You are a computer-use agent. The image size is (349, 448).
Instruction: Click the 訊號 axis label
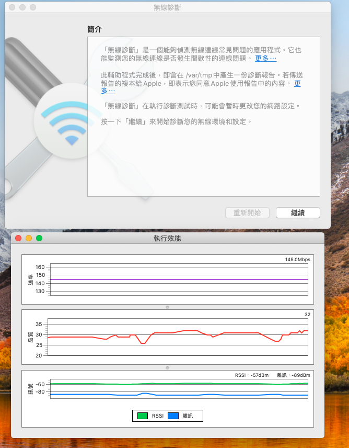(30, 389)
